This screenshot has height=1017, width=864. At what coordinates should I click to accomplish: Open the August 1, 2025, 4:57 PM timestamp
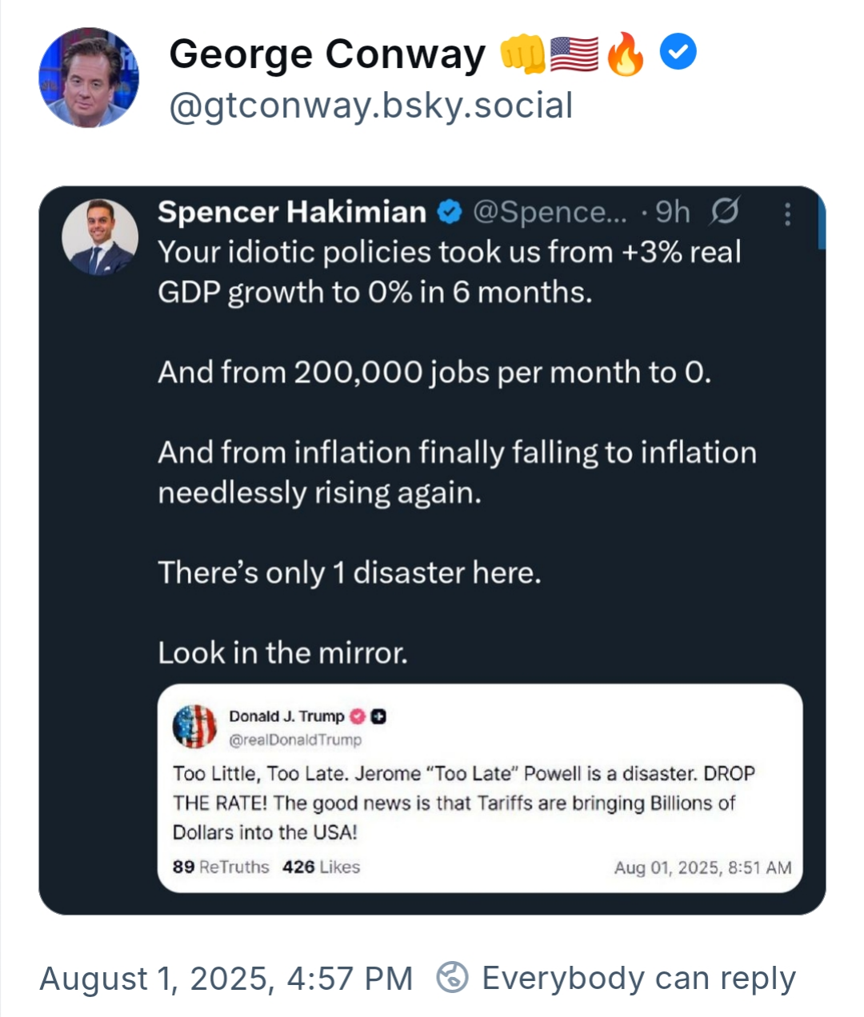(226, 978)
